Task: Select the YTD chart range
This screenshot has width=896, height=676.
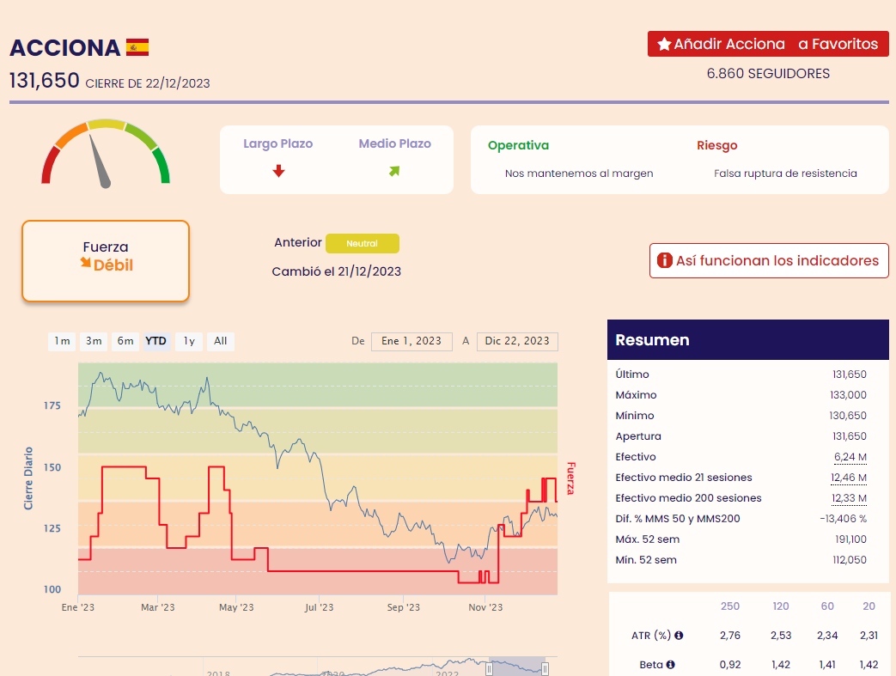Action: click(x=156, y=341)
